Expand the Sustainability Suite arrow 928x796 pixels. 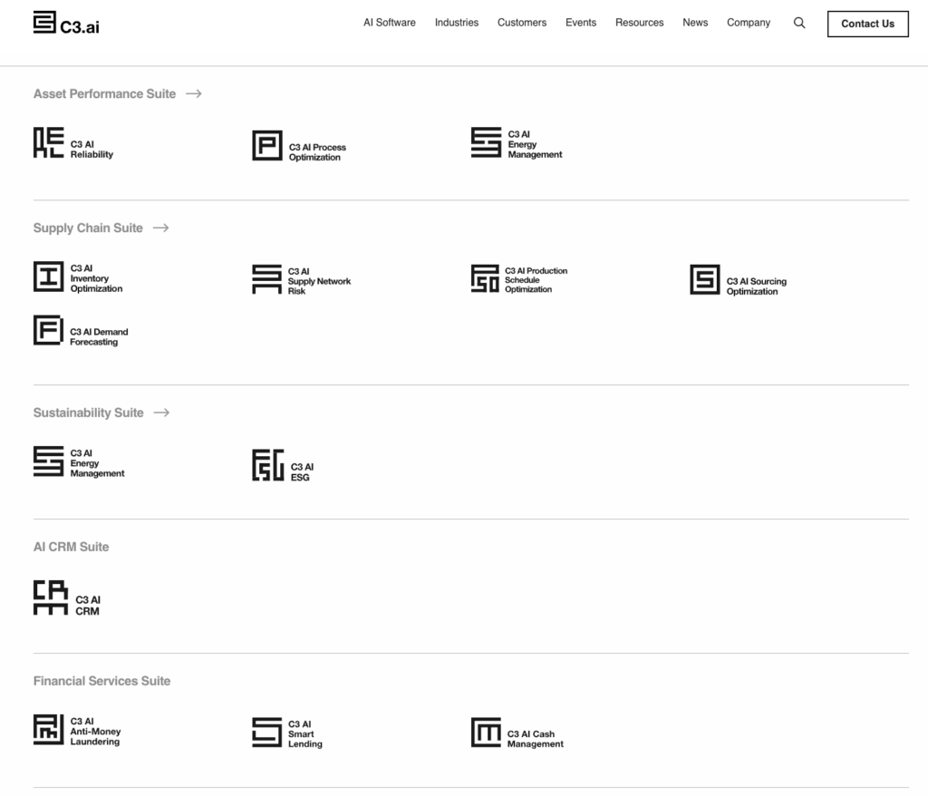click(x=161, y=413)
